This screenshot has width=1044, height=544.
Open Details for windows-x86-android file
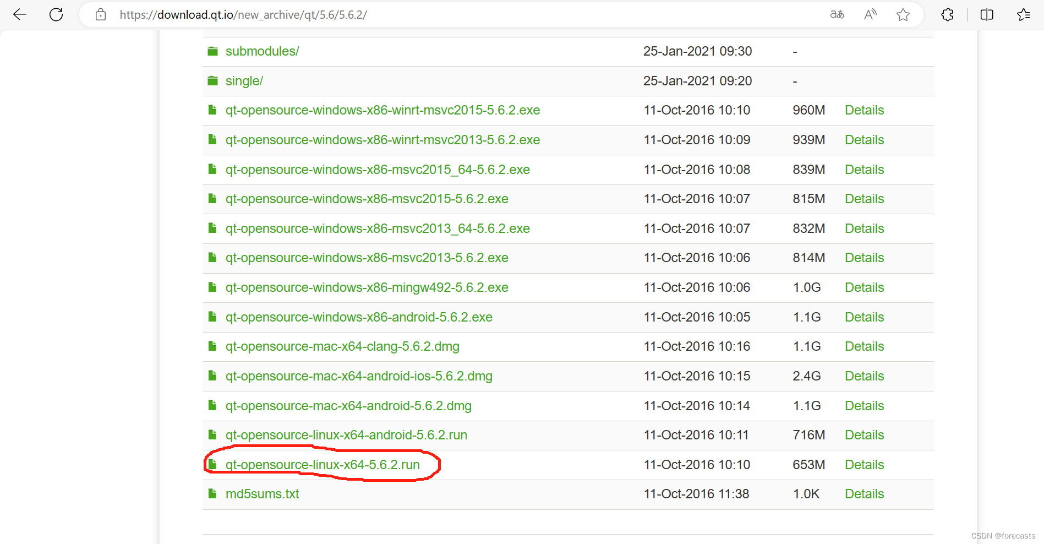pyautogui.click(x=865, y=317)
